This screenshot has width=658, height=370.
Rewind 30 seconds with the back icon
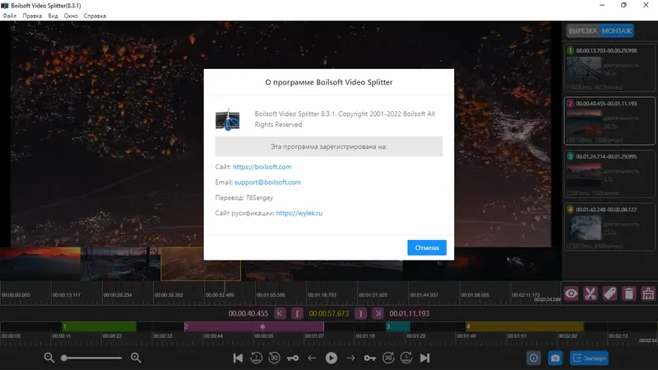tap(275, 358)
